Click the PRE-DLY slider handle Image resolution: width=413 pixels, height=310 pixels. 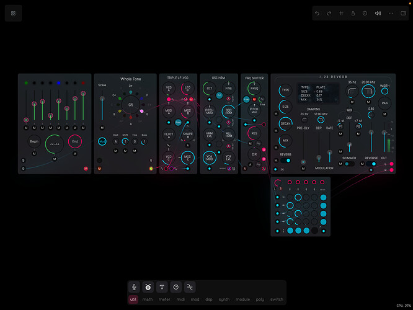pos(303,162)
